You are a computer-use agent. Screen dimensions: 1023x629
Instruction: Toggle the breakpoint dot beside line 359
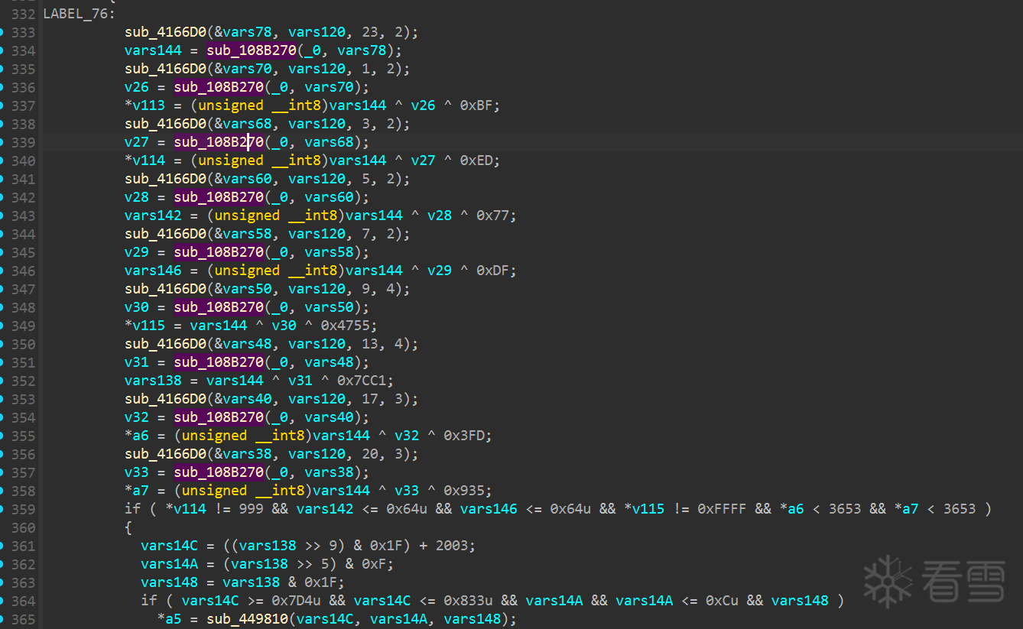click(2, 509)
